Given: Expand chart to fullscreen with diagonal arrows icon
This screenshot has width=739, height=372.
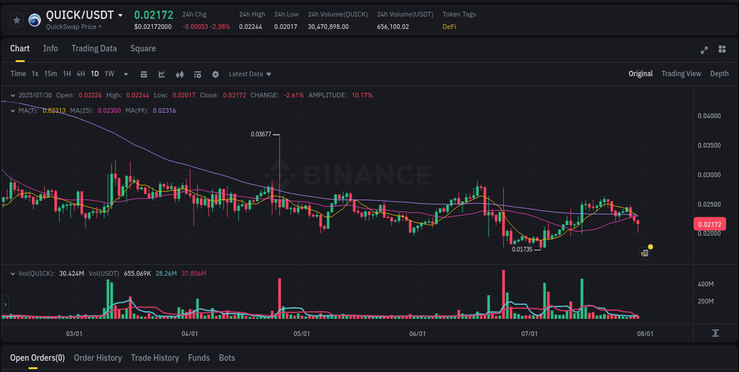Looking at the screenshot, I should pyautogui.click(x=704, y=50).
